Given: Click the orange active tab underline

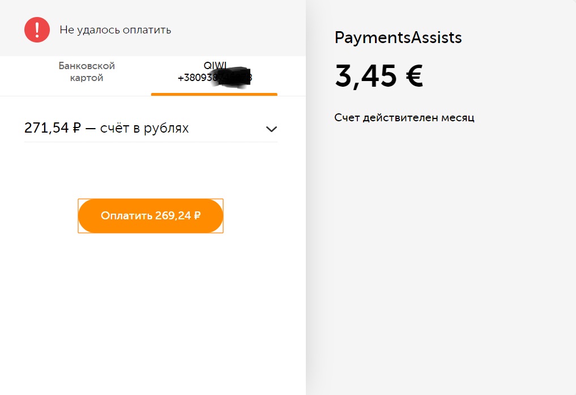Looking at the screenshot, I should tap(214, 95).
